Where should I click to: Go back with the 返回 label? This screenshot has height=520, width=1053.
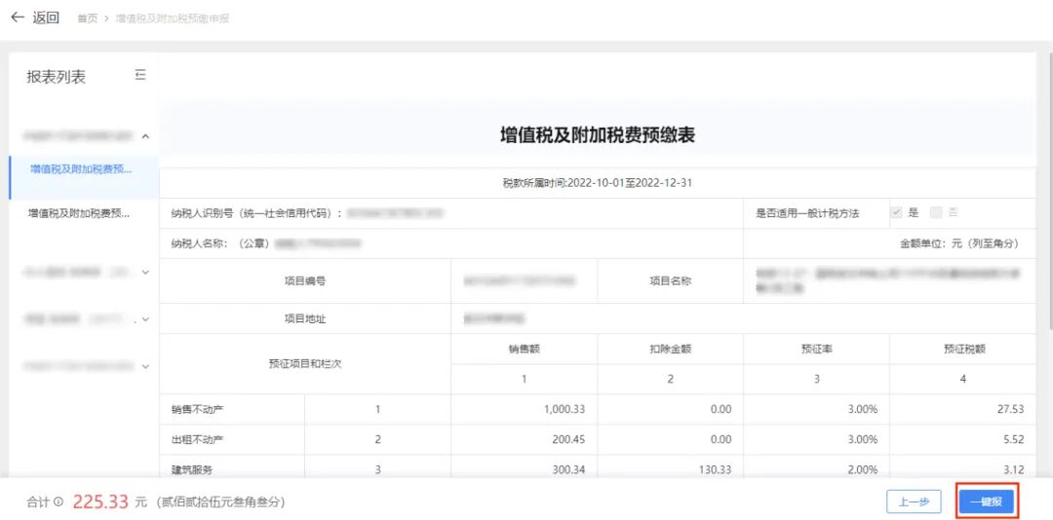(47, 19)
